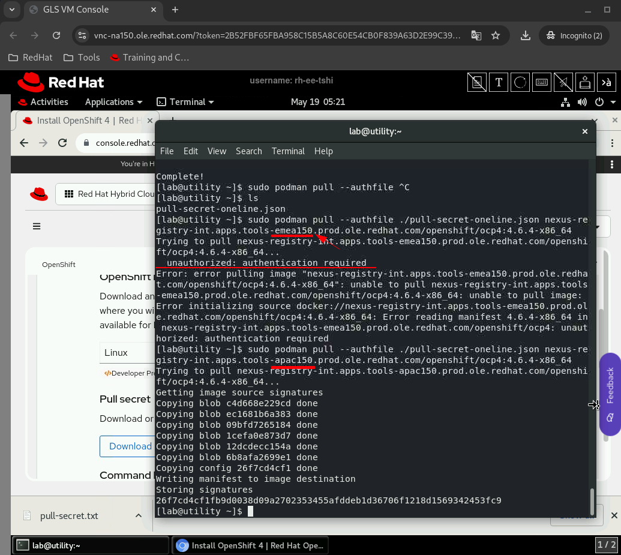Open the Linux operating system dropdown
Viewport: 621px width, 555px height.
(x=127, y=353)
